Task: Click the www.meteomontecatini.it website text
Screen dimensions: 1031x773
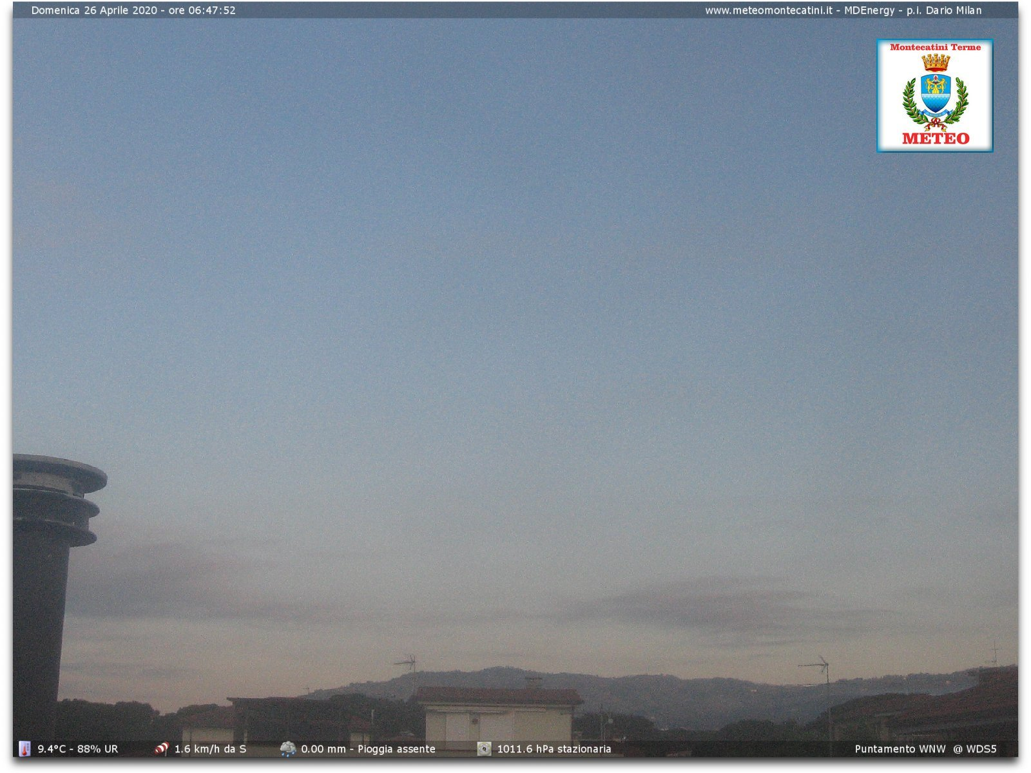Action: pyautogui.click(x=769, y=10)
